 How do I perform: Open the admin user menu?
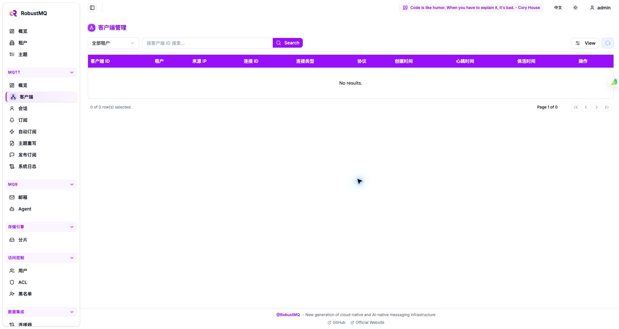600,8
